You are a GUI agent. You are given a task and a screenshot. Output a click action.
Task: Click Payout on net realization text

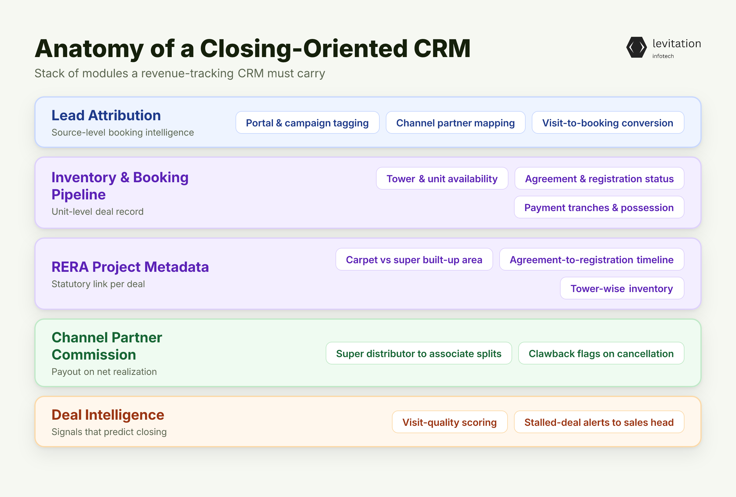click(x=104, y=372)
